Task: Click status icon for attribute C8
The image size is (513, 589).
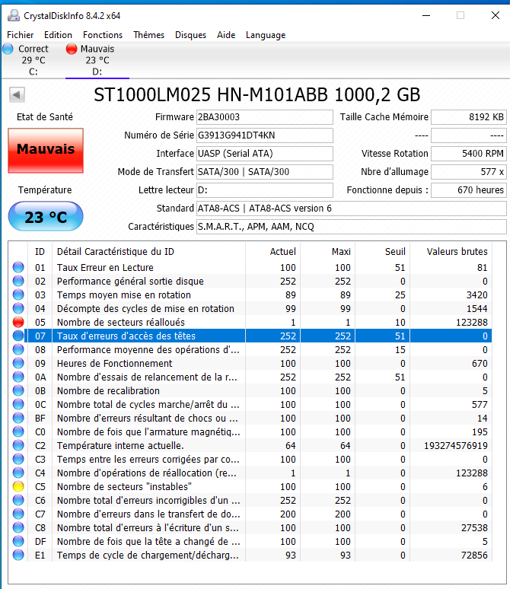Action: click(x=18, y=528)
